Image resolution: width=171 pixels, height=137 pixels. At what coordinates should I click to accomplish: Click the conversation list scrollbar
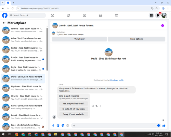click(47, 49)
